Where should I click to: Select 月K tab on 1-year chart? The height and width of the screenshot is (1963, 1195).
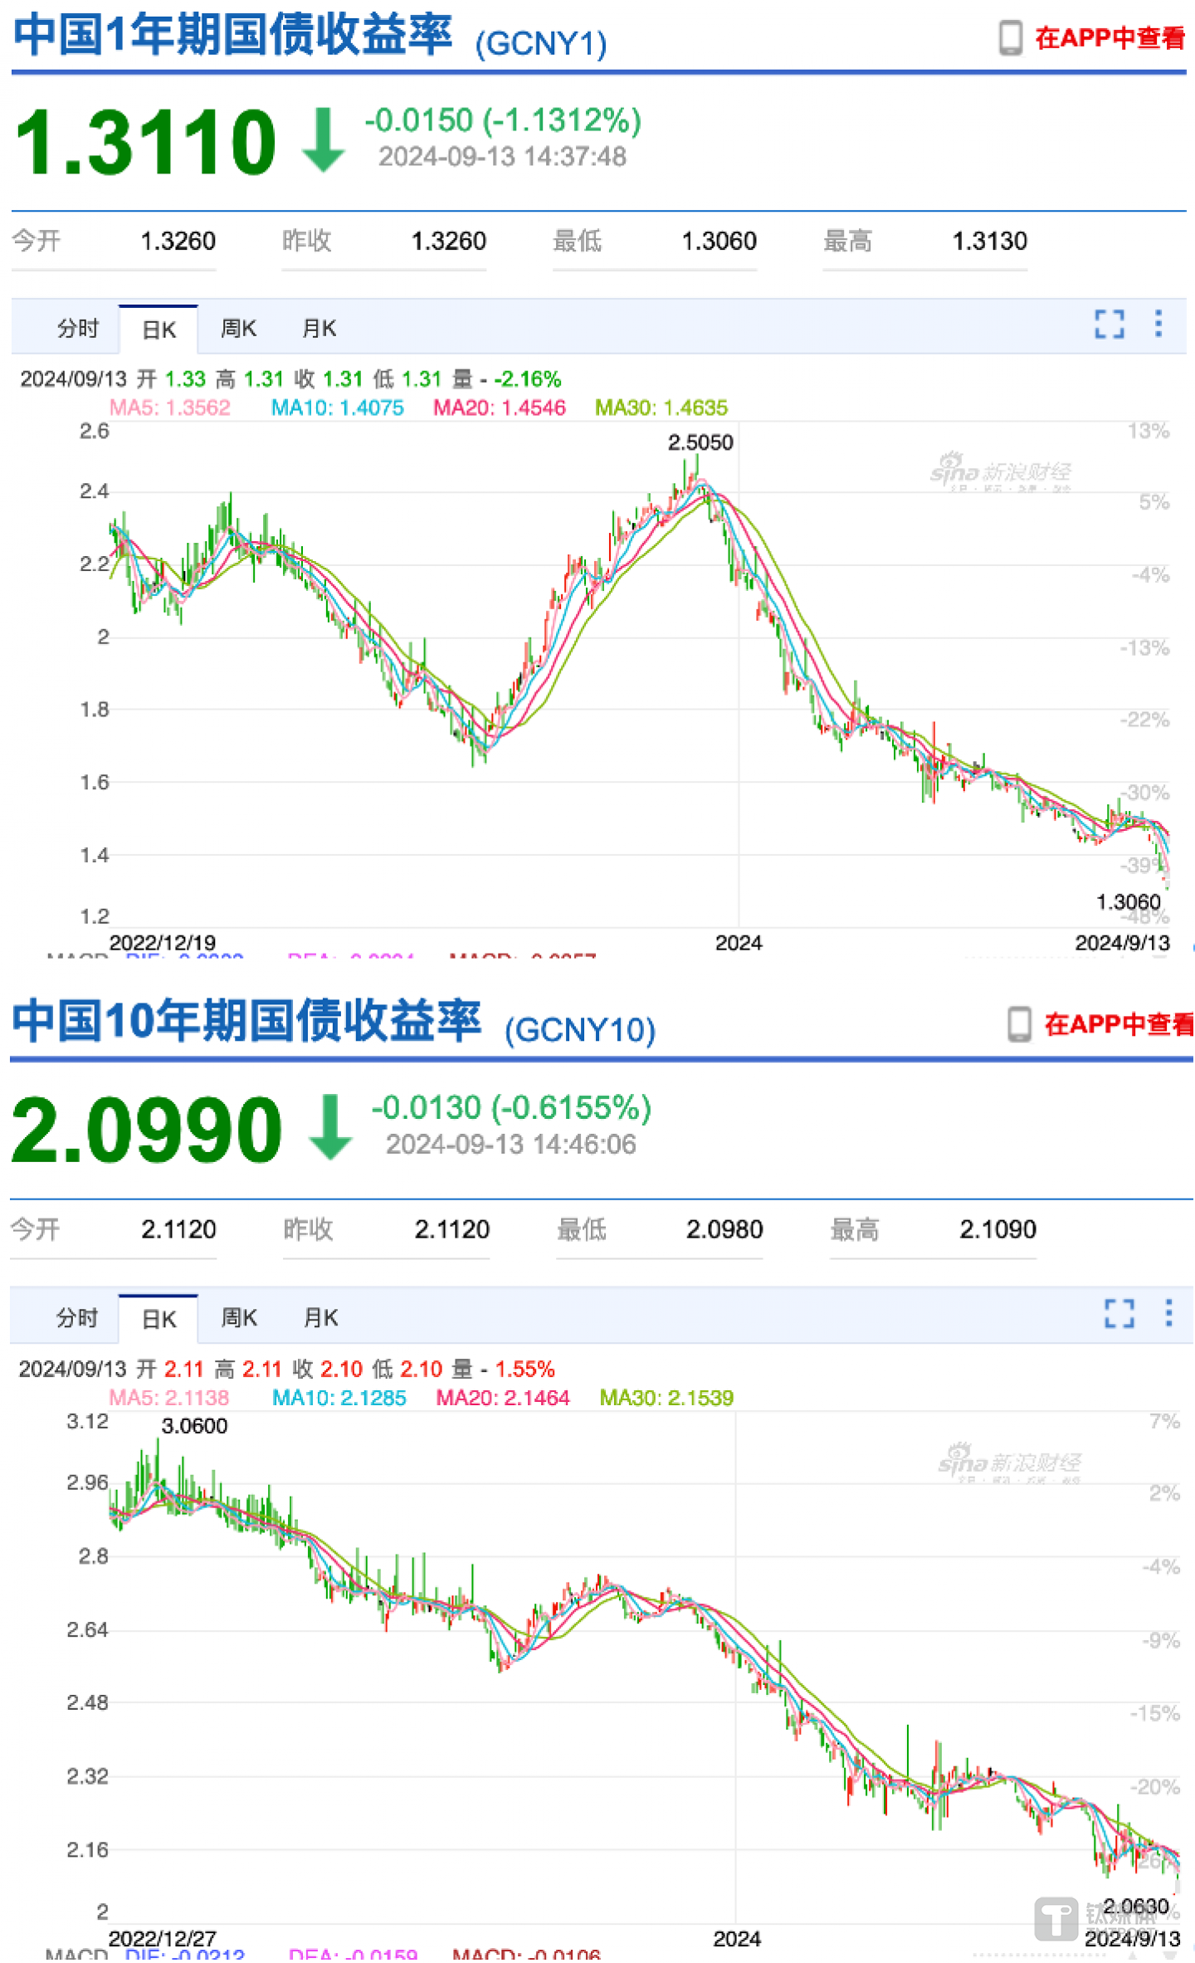(x=319, y=329)
